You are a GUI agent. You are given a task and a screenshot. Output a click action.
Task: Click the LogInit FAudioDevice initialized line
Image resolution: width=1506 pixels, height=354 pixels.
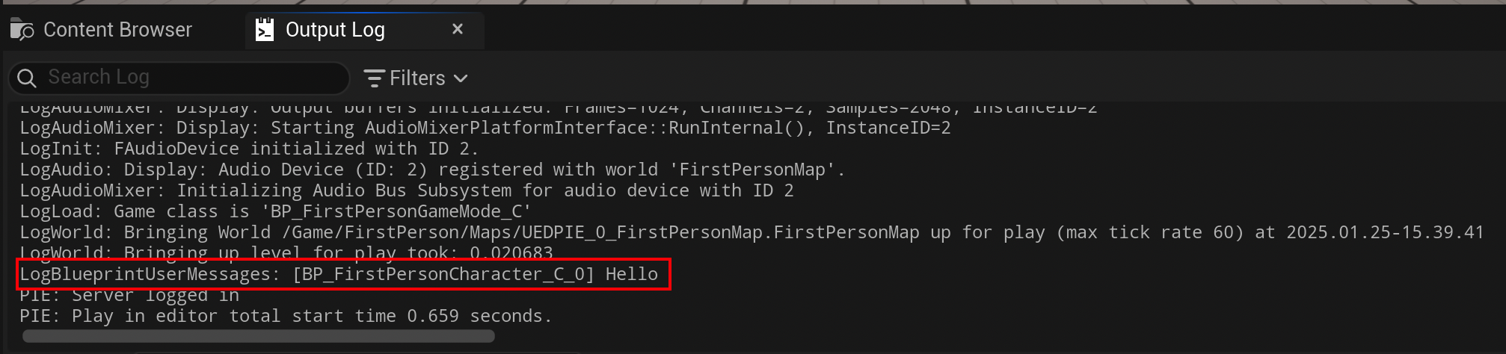pos(248,149)
